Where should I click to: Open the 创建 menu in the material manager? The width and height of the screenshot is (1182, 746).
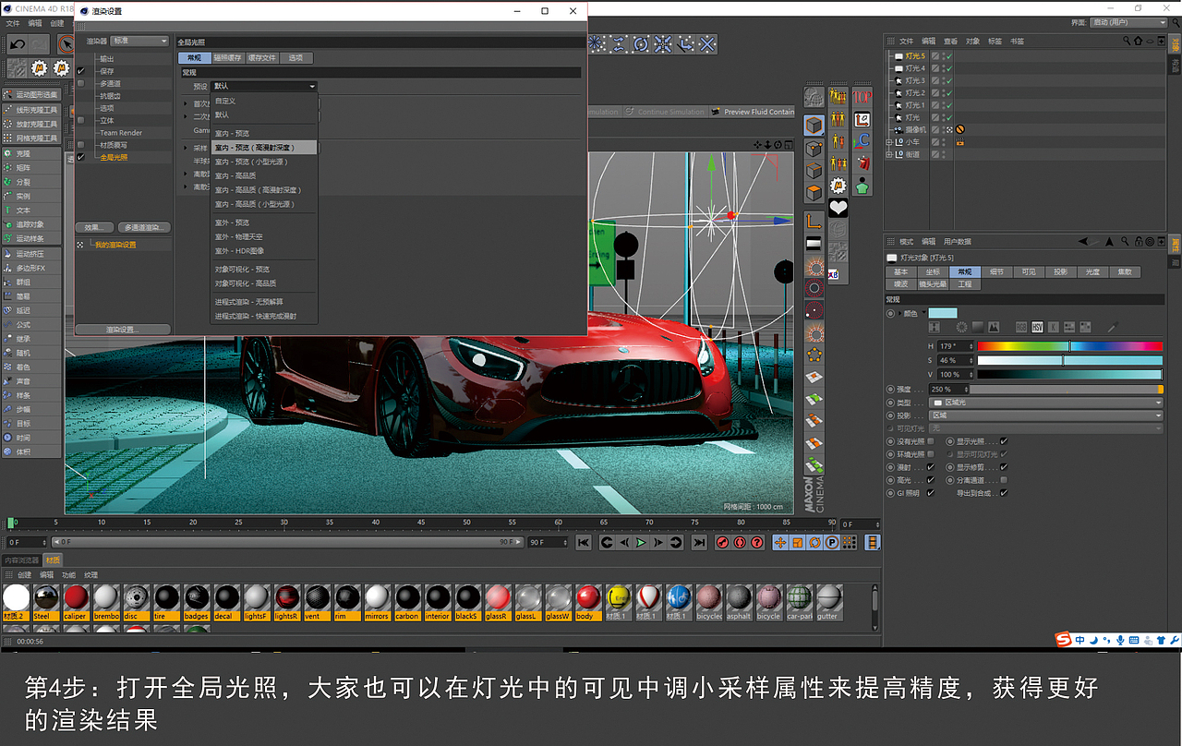click(25, 574)
